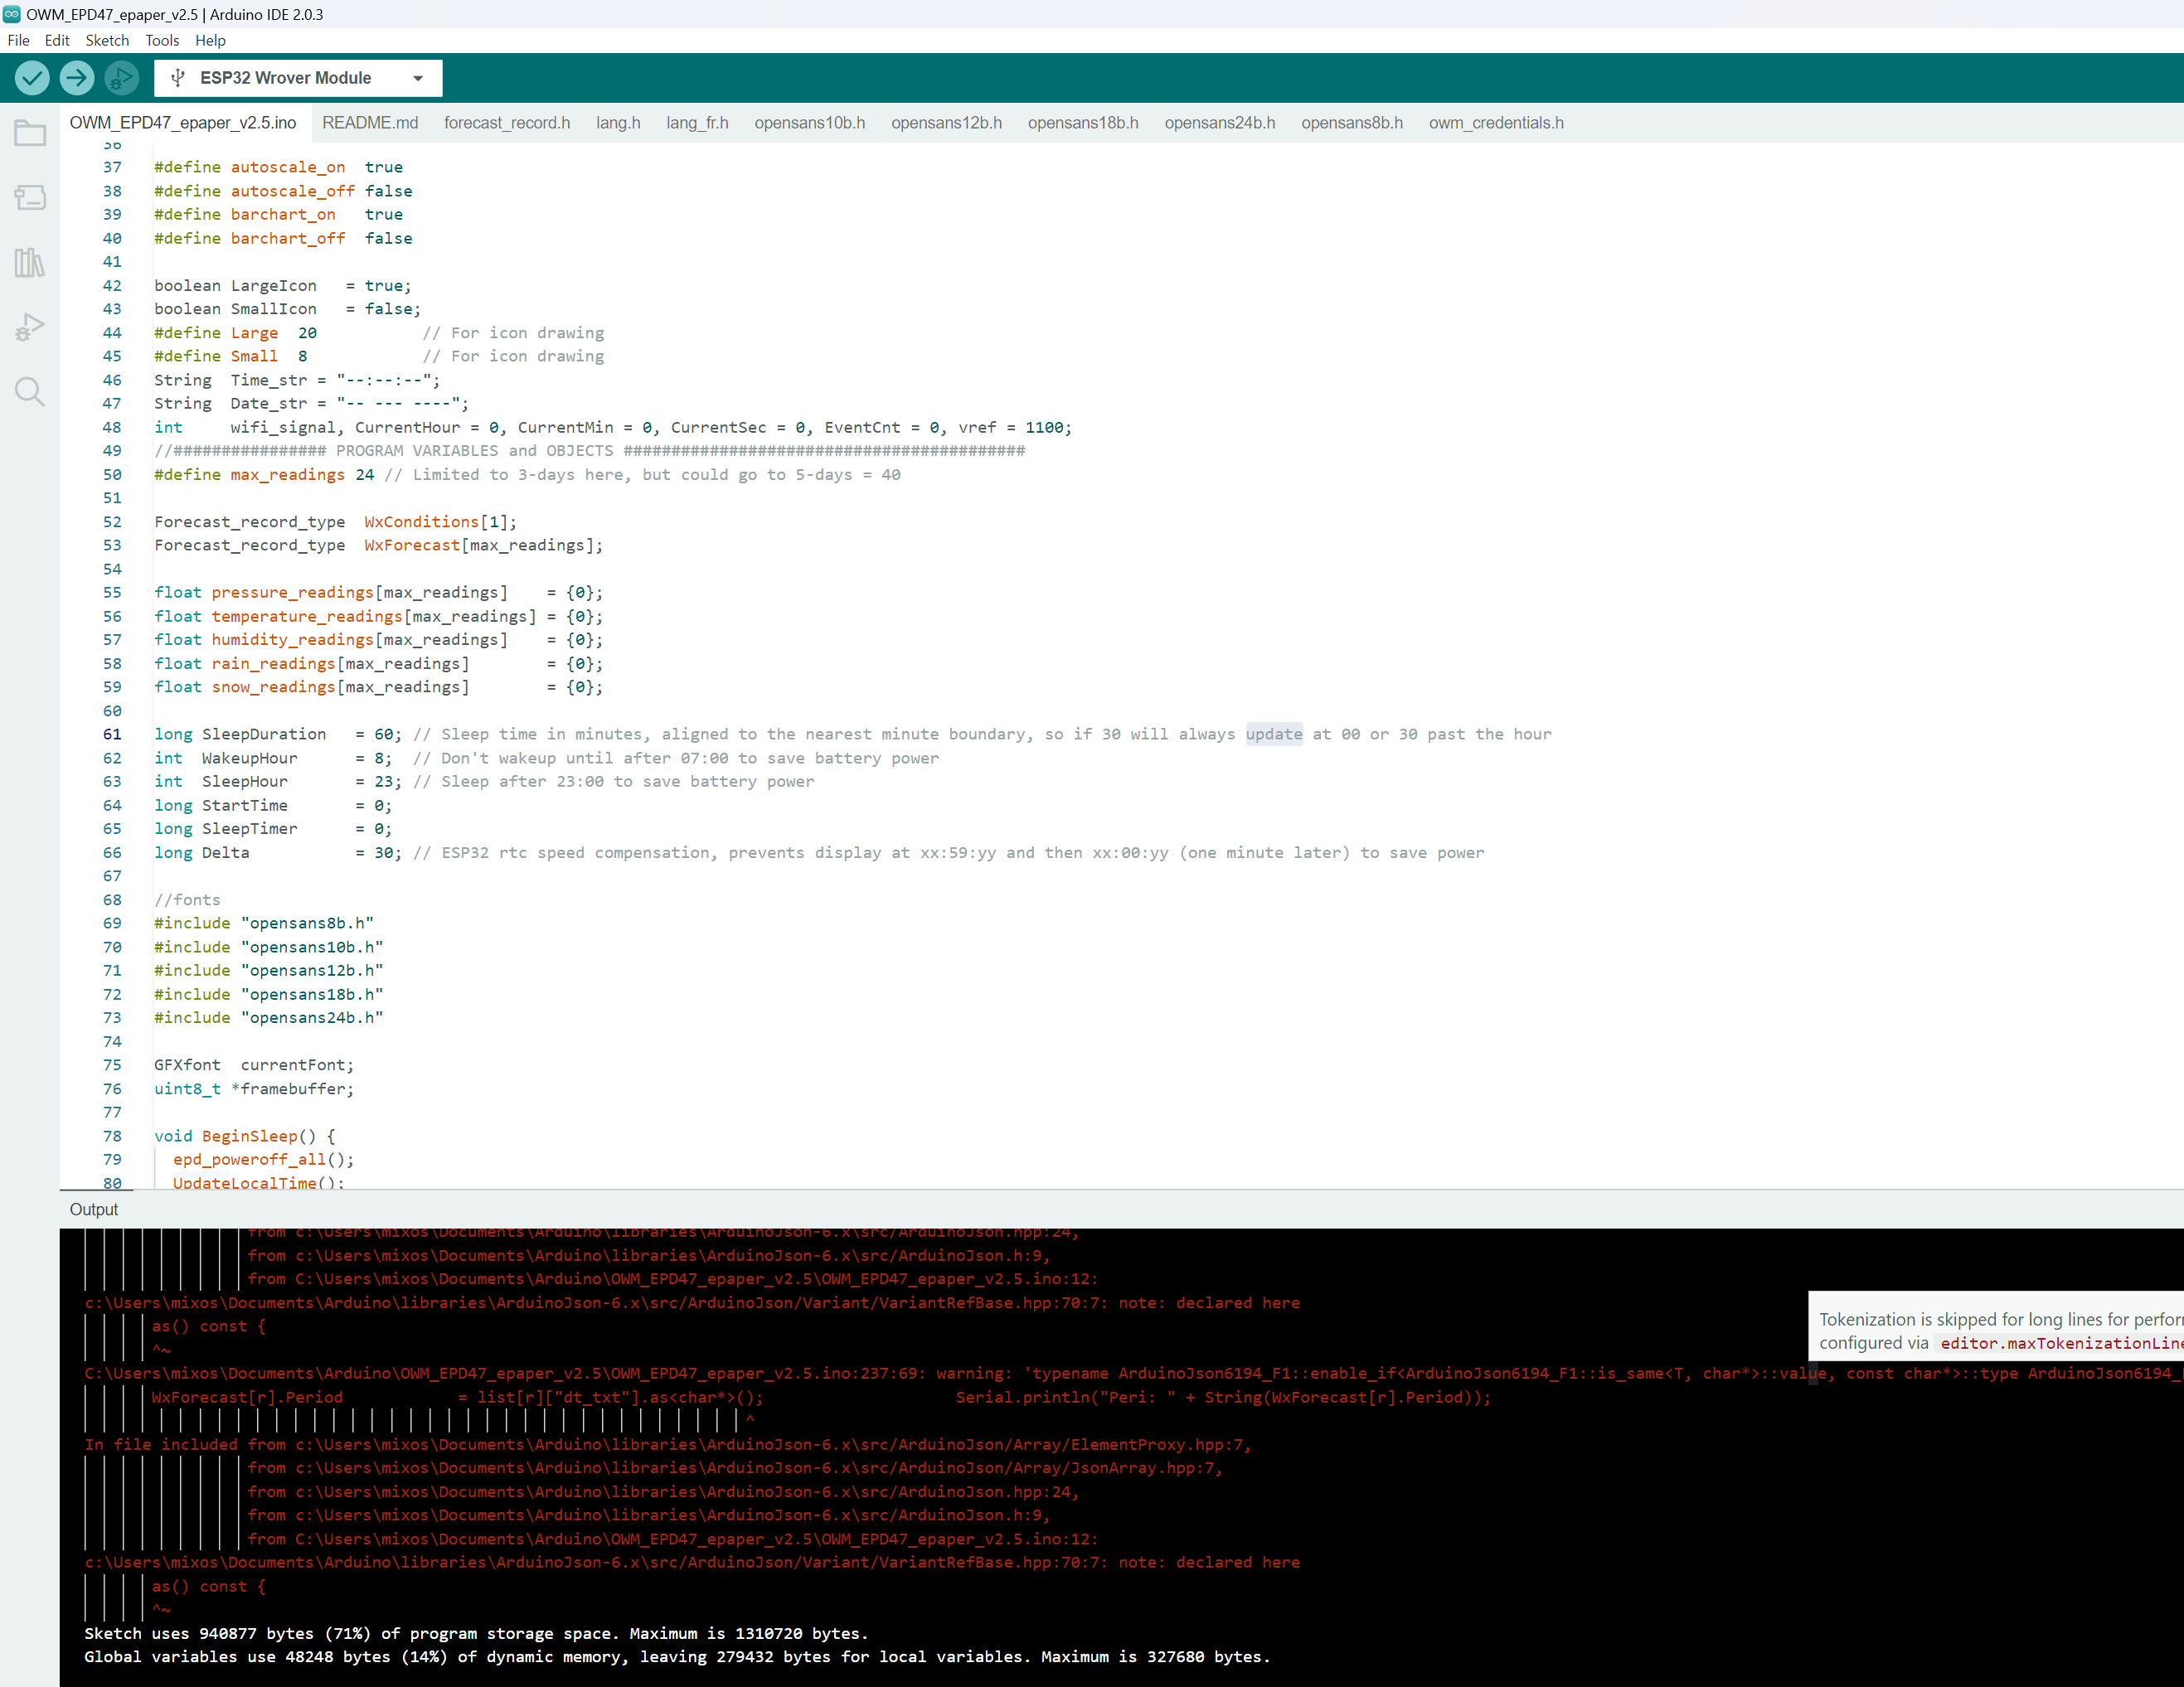Start the debugger with the Debug button
Screen dimensions: 2184x1687
click(x=121, y=78)
